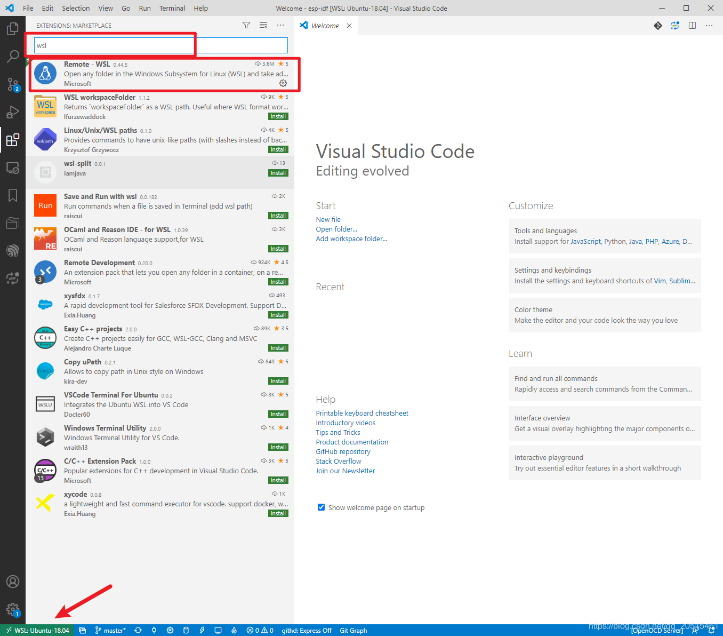Click the Open folder... link
The image size is (723, 636).
pos(336,229)
